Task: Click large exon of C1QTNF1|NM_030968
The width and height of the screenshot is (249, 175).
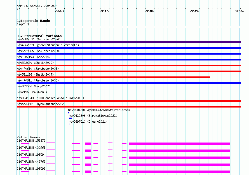Action: pos(180,151)
